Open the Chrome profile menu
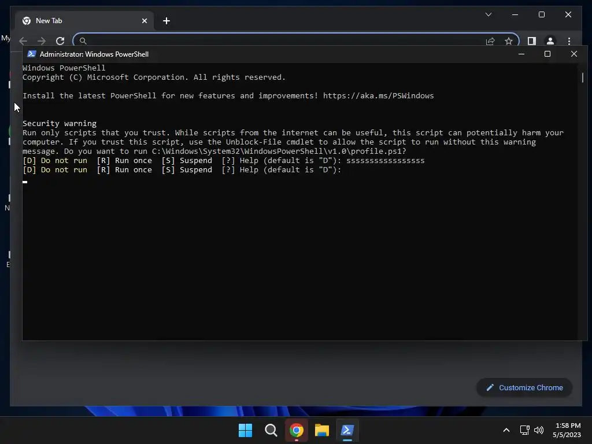The height and width of the screenshot is (444, 592). click(550, 41)
